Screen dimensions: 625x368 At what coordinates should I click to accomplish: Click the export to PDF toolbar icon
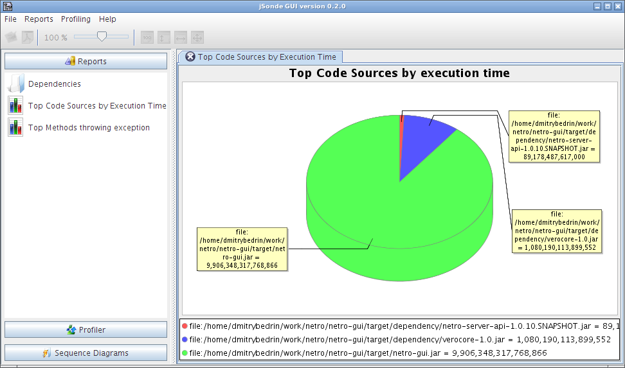click(x=27, y=37)
